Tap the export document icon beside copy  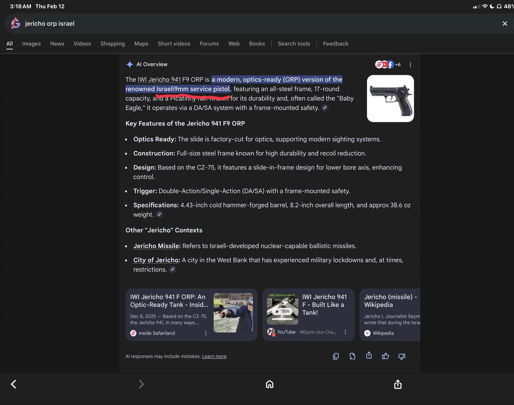pyautogui.click(x=352, y=356)
